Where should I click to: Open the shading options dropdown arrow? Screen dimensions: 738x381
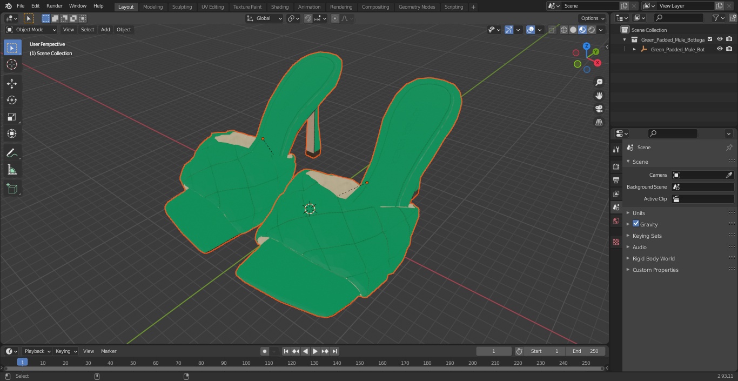coord(601,30)
